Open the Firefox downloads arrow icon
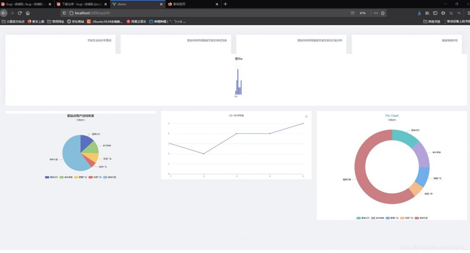 pyautogui.click(x=419, y=13)
